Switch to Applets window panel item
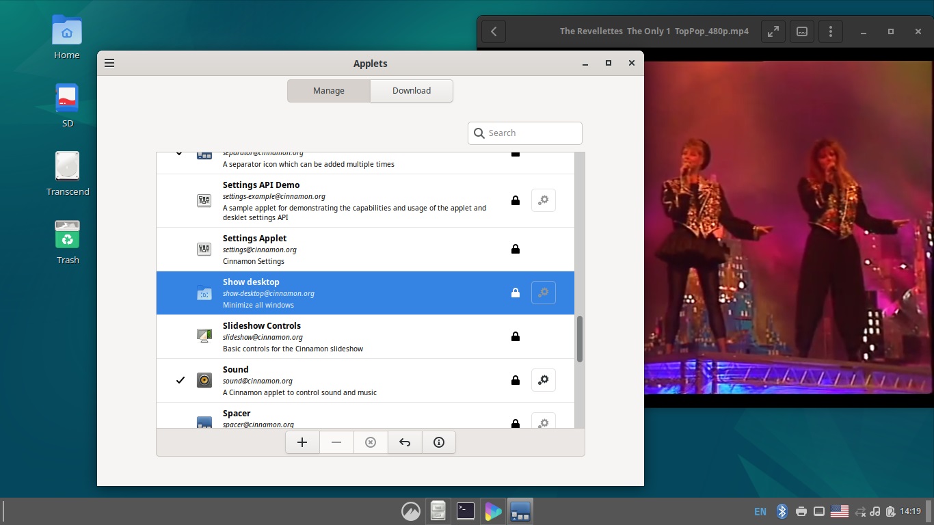Viewport: 934px width, 525px height. click(x=520, y=511)
